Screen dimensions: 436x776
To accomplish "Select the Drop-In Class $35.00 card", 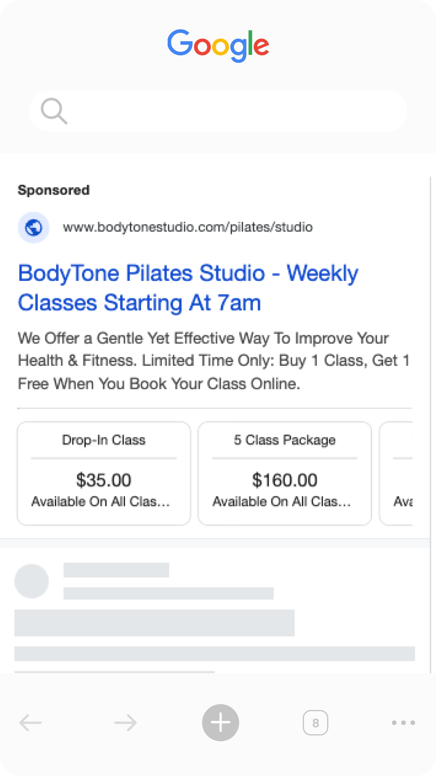I will click(103, 473).
